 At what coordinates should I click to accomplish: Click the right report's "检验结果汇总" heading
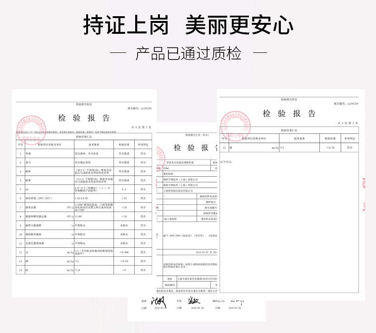coord(289,130)
